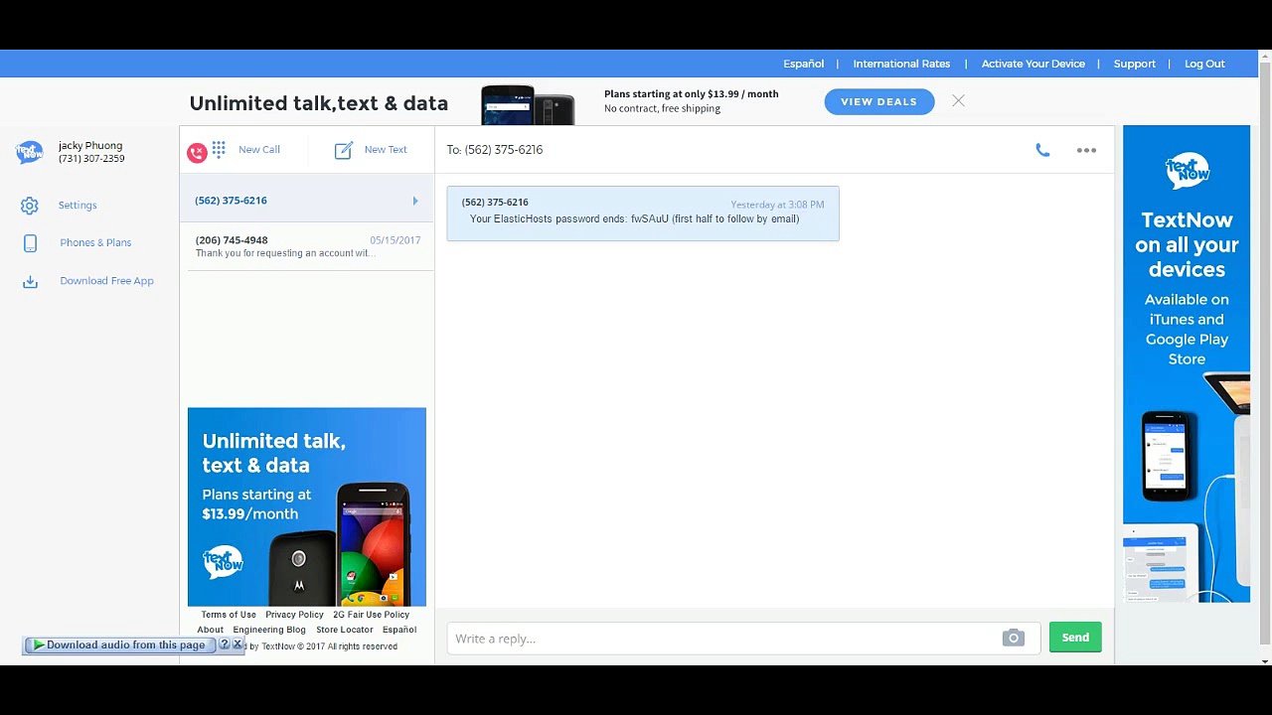Click the Download Free App icon

pyautogui.click(x=30, y=281)
